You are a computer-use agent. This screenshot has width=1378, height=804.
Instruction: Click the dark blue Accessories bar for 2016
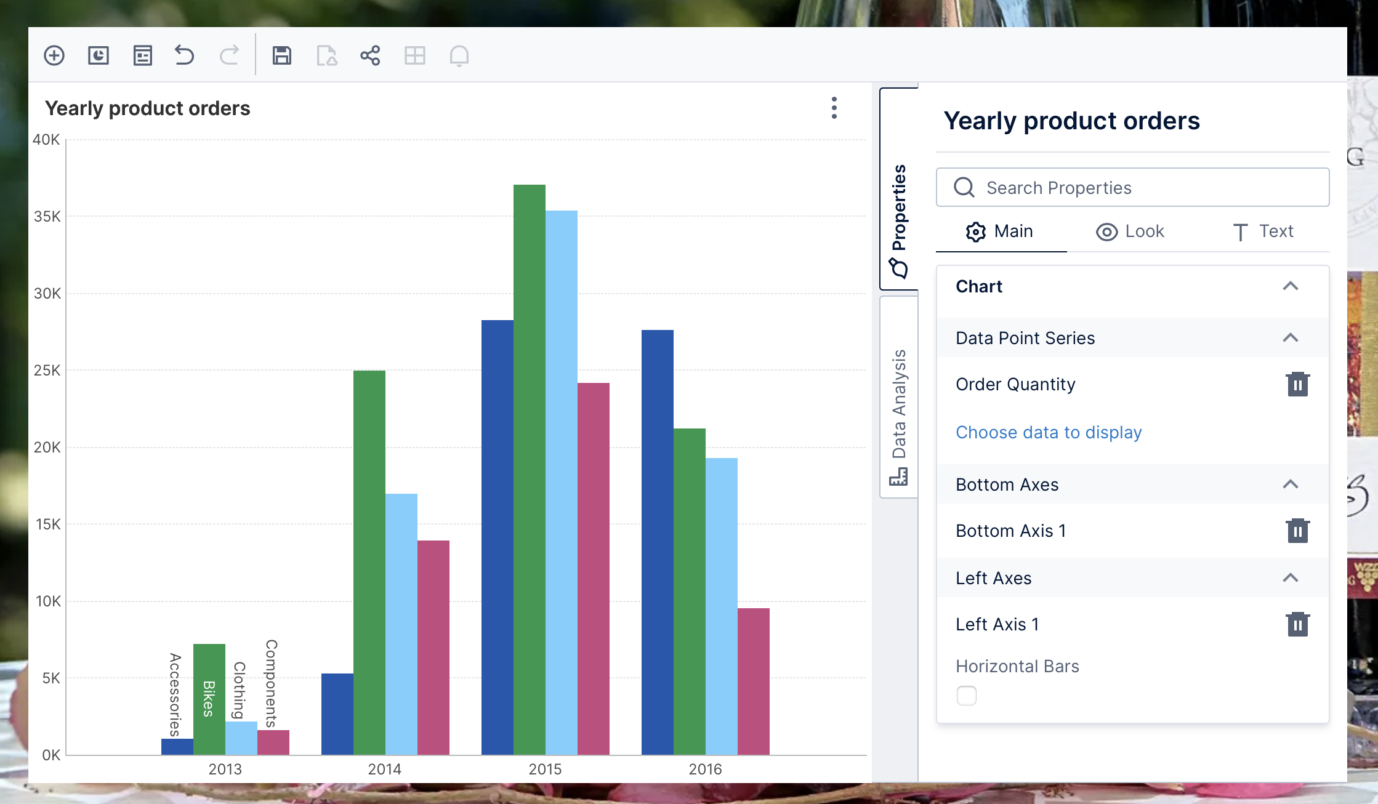coord(658,542)
